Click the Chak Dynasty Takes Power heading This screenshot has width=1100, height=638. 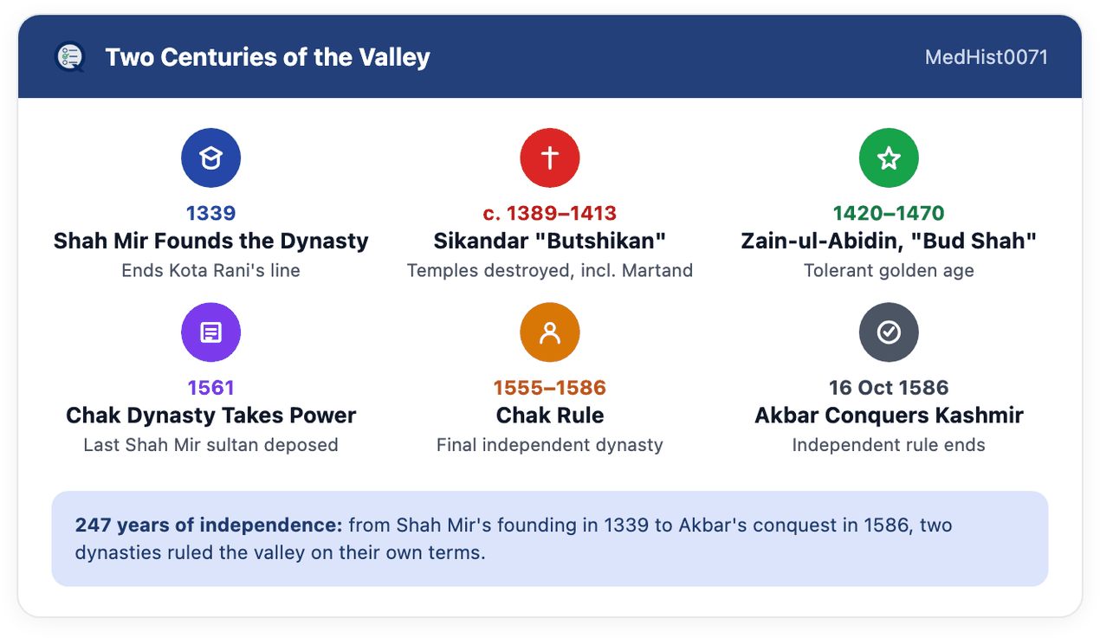tap(210, 416)
